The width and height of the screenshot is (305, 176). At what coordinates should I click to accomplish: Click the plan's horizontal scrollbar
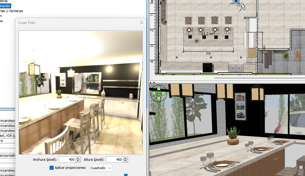click(x=259, y=78)
